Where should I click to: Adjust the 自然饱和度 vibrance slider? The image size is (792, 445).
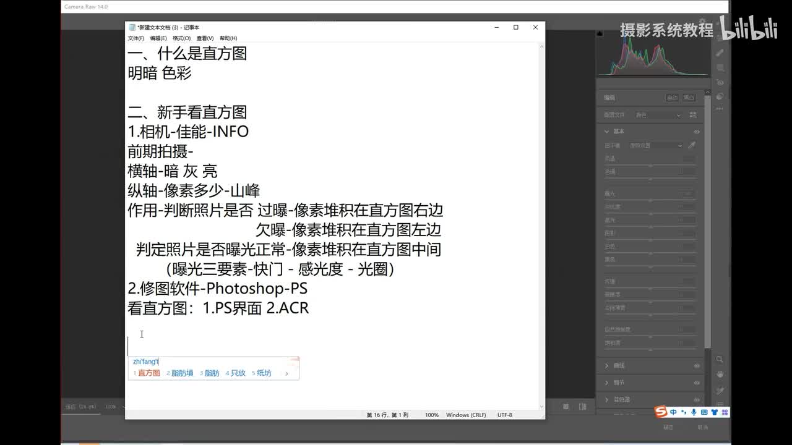(650, 336)
